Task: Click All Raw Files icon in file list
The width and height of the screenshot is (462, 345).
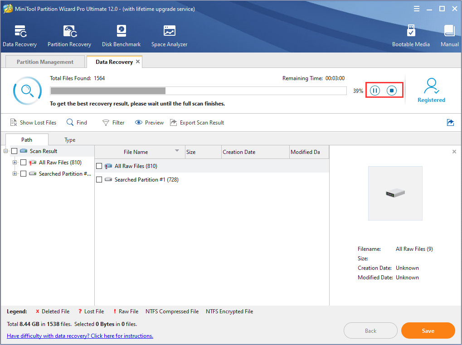Action: [x=108, y=166]
